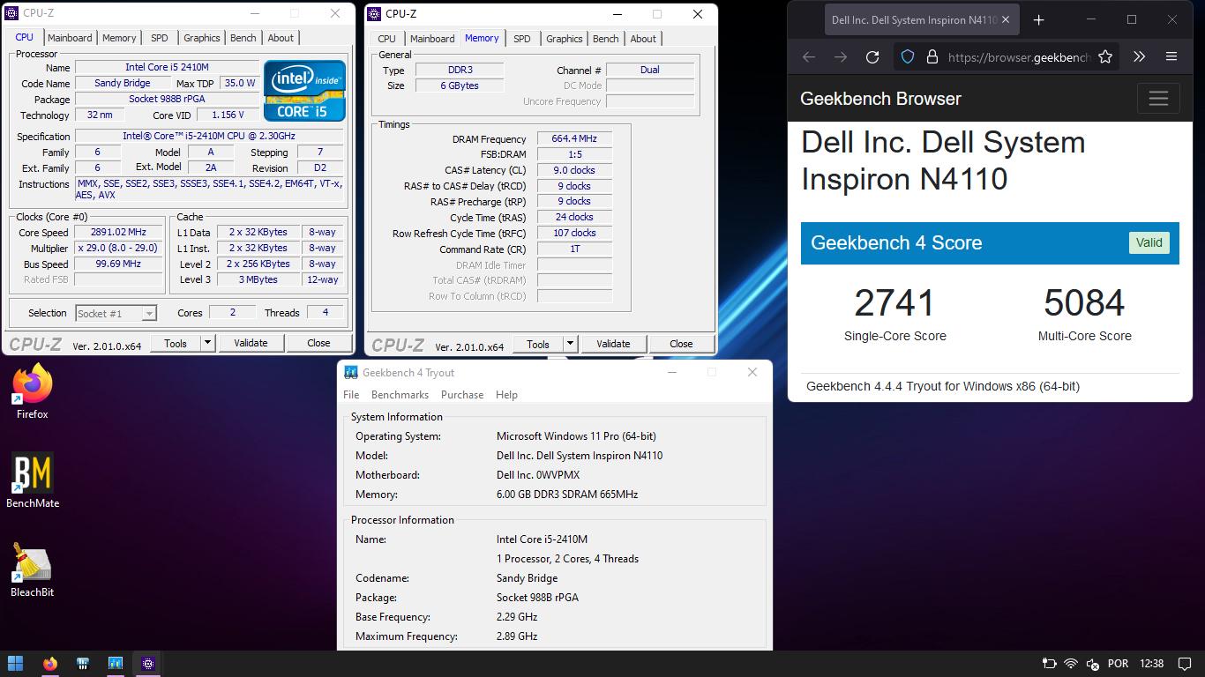Select CPU tab in right CPU-Z window
The height and width of the screenshot is (677, 1205).
tap(387, 39)
